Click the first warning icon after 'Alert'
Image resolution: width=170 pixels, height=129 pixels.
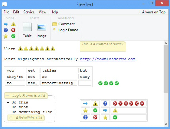(x=20, y=49)
